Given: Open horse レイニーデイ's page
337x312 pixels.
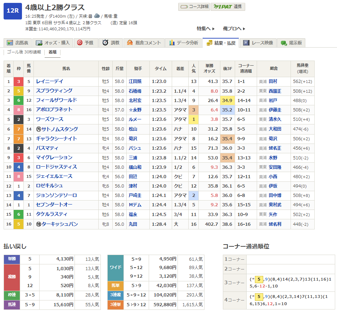Looking at the screenshot, I should 49,82.
